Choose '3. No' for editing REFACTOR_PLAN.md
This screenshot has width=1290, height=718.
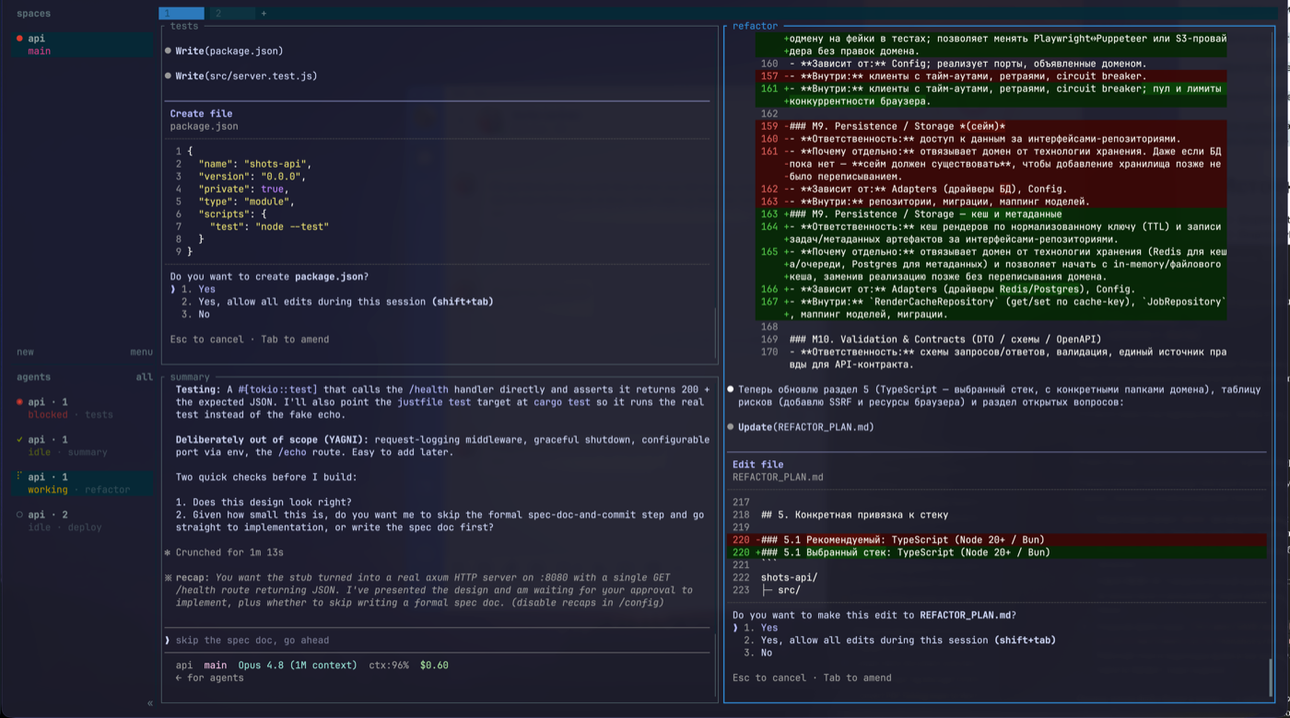pos(758,654)
